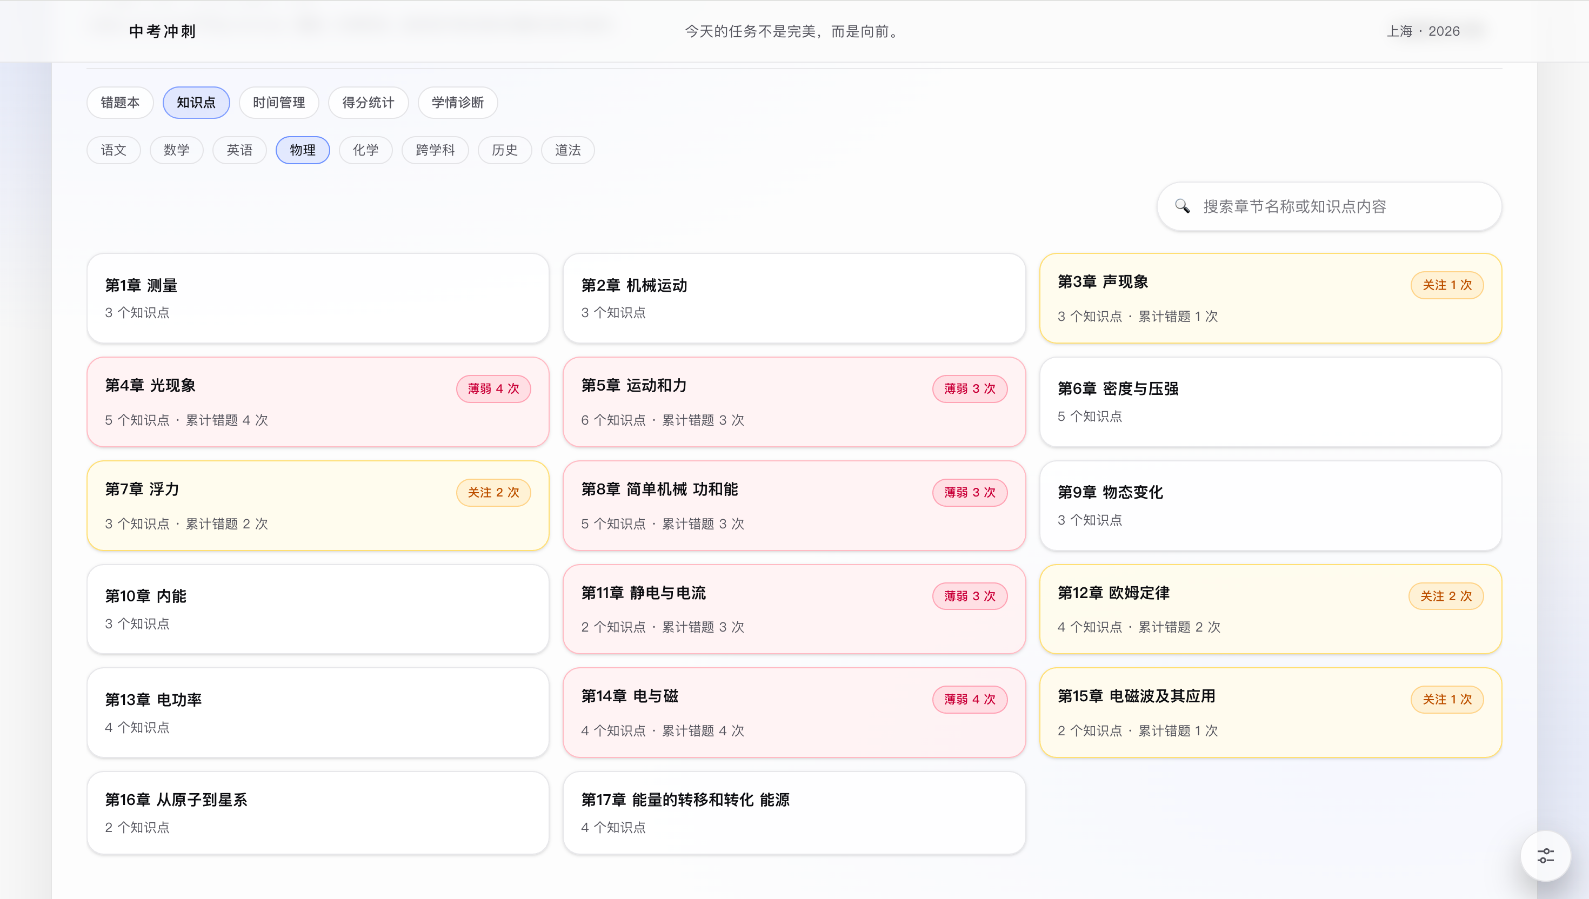1589x899 pixels.
Task: Expand the 第3章 声现象 card
Action: point(1270,298)
